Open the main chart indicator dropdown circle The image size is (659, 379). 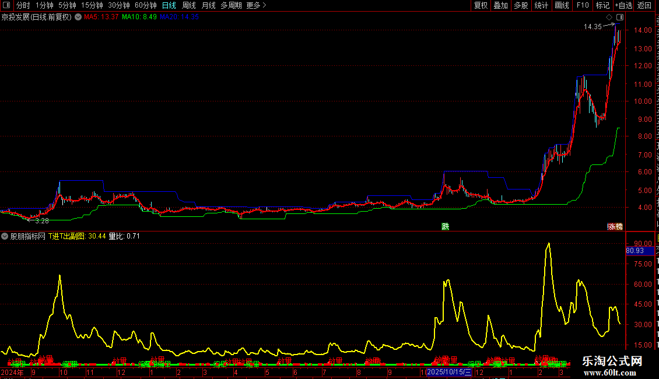pos(78,17)
